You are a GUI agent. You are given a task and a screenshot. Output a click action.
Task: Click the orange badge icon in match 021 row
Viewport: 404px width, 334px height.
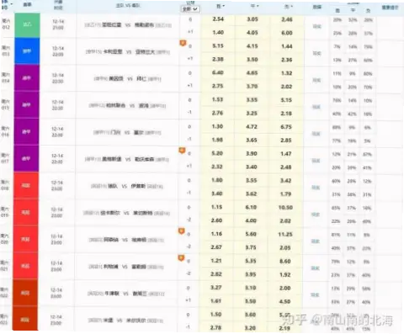[x=181, y=258]
